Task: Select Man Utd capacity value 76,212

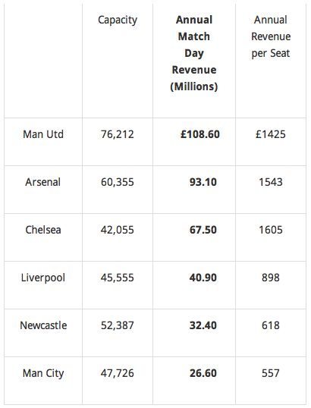Action: tap(118, 134)
